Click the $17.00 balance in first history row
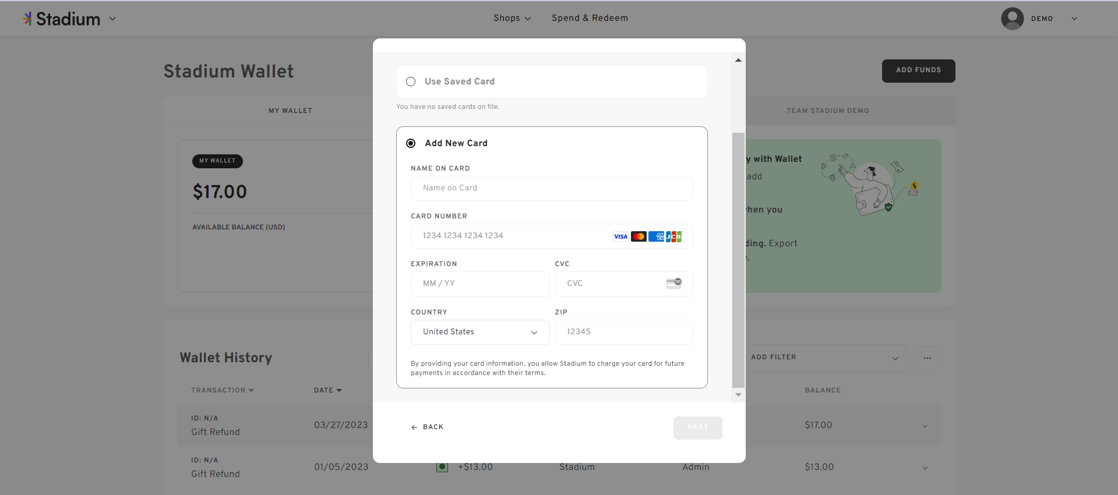 pos(819,425)
